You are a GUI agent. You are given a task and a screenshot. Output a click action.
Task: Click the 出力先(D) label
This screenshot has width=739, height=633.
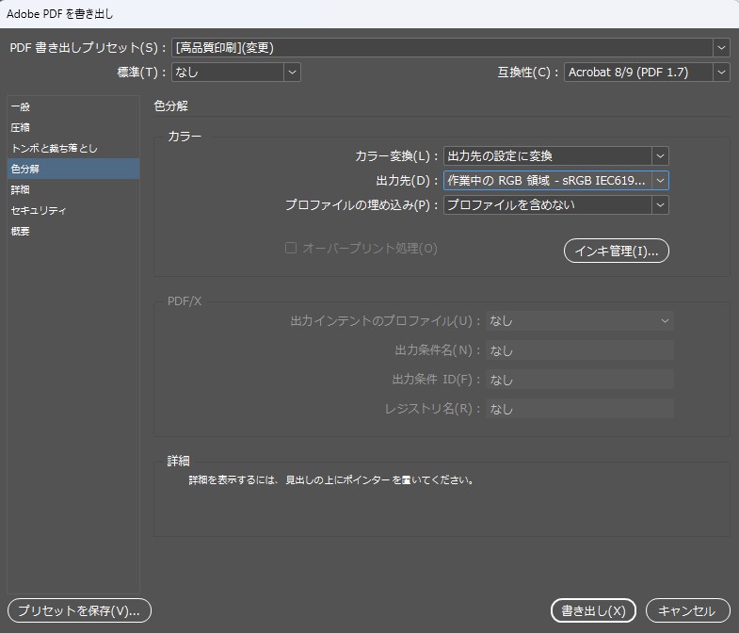(408, 181)
